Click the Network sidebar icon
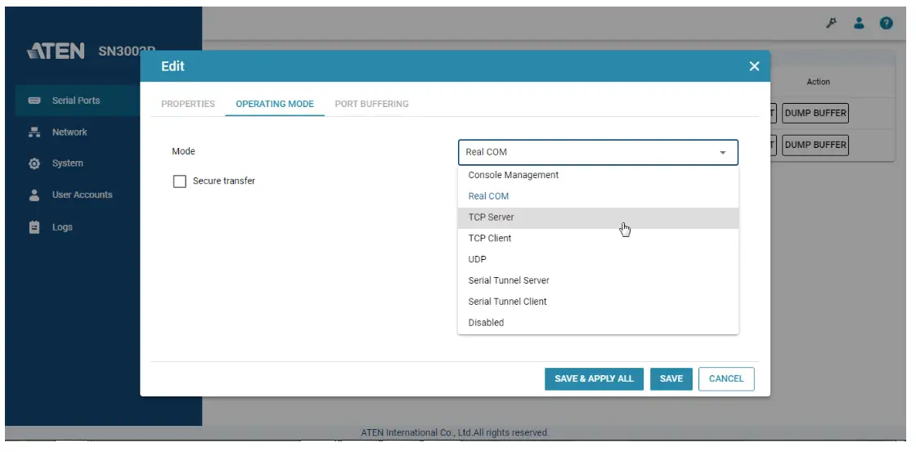Viewport: 916px width, 452px height. pos(34,132)
